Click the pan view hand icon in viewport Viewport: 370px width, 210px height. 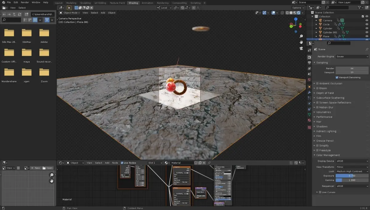pyautogui.click(x=301, y=42)
